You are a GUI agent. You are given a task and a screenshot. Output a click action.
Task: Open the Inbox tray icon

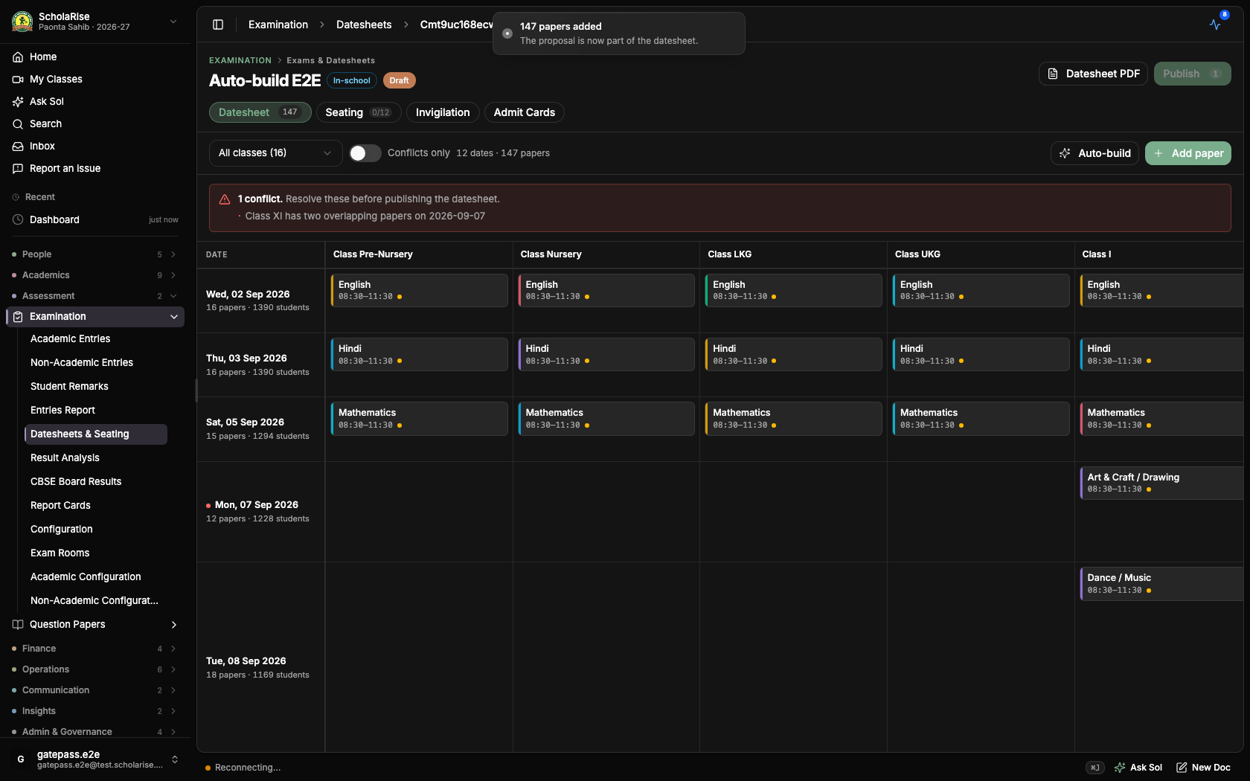pos(18,146)
